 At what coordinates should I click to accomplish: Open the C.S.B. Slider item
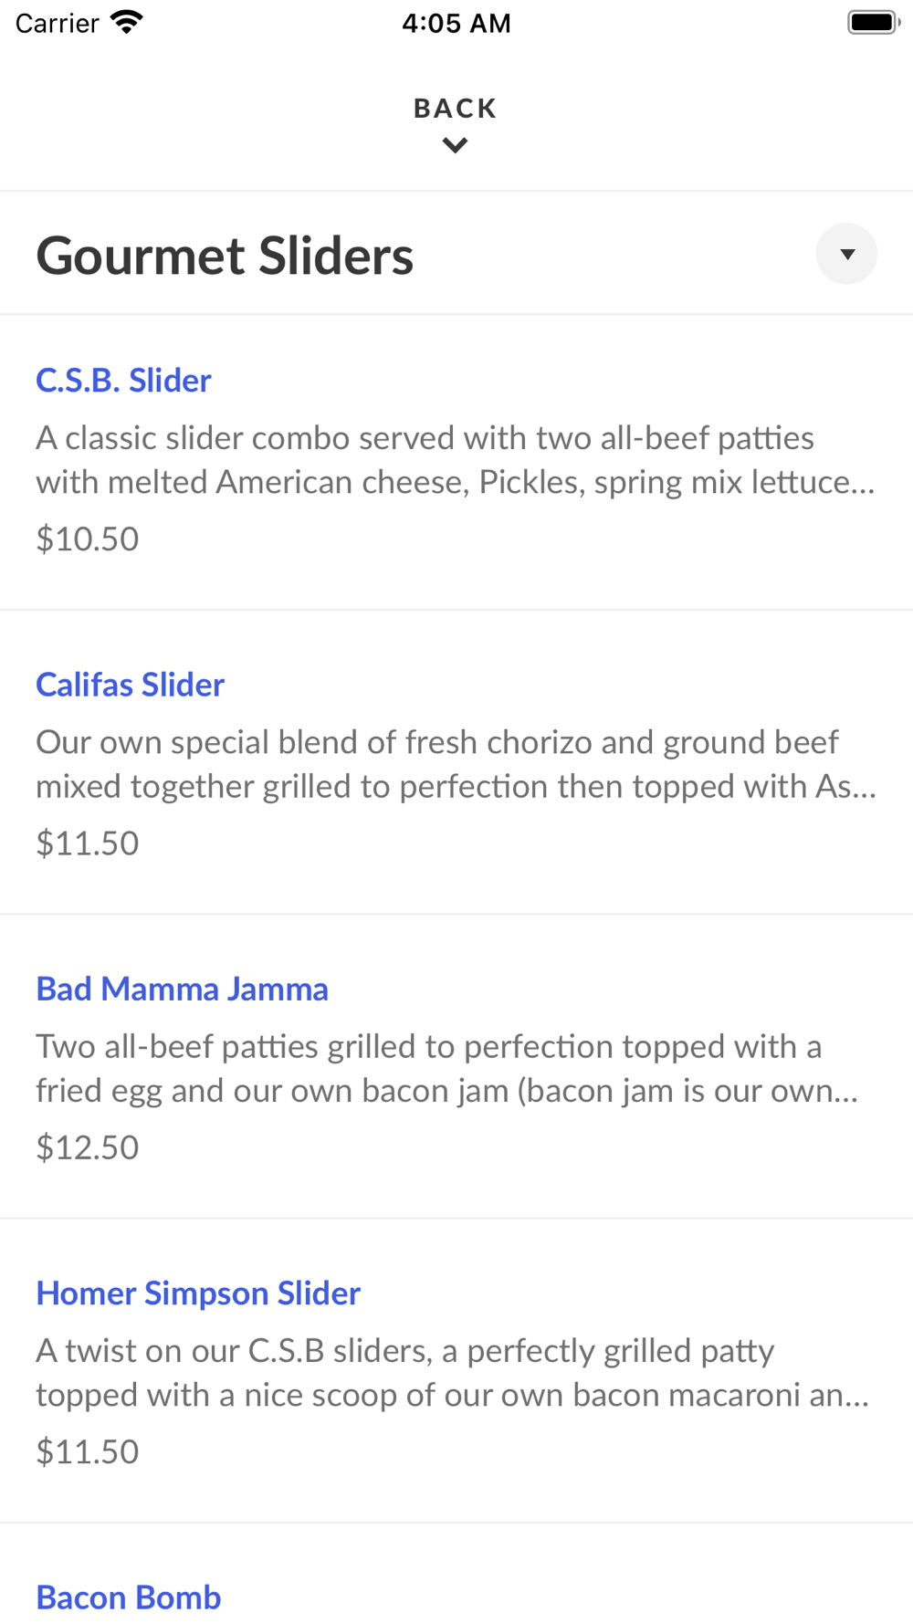(123, 381)
